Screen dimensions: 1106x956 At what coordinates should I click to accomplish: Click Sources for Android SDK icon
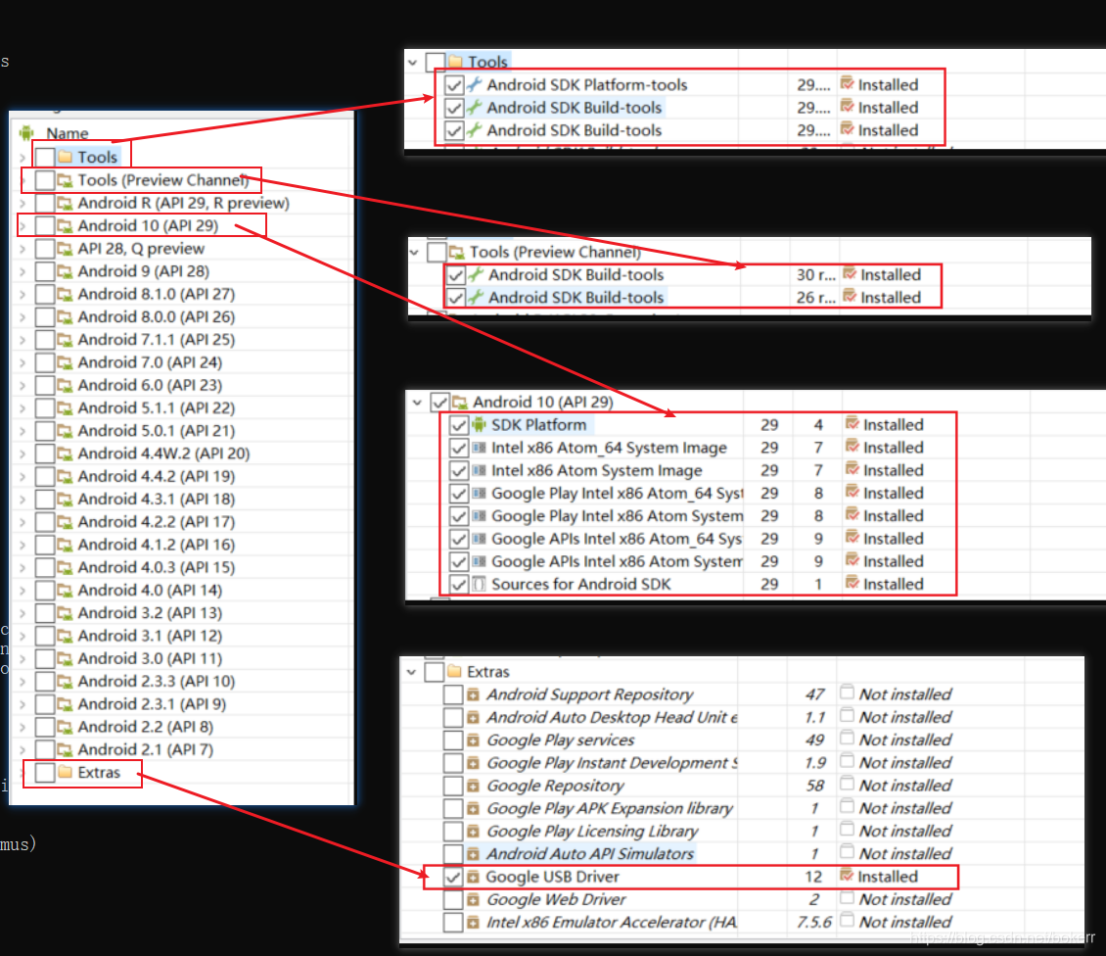[x=479, y=584]
